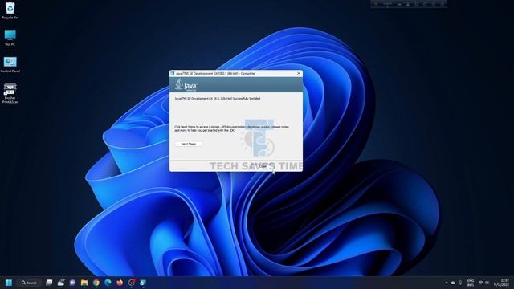Open the Wi-Fi network tray icon
The image size is (514, 289).
480,283
